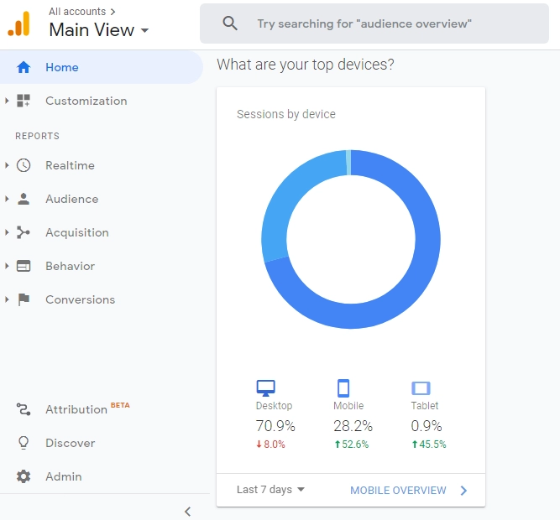560x520 pixels.
Task: Click the Acquisition branching icon
Action: tap(24, 232)
